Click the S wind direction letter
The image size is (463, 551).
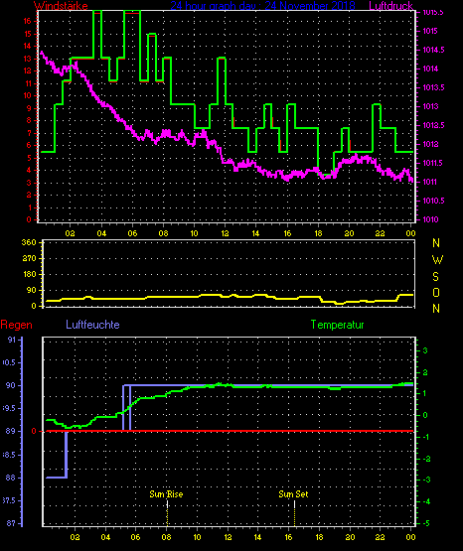[435, 277]
